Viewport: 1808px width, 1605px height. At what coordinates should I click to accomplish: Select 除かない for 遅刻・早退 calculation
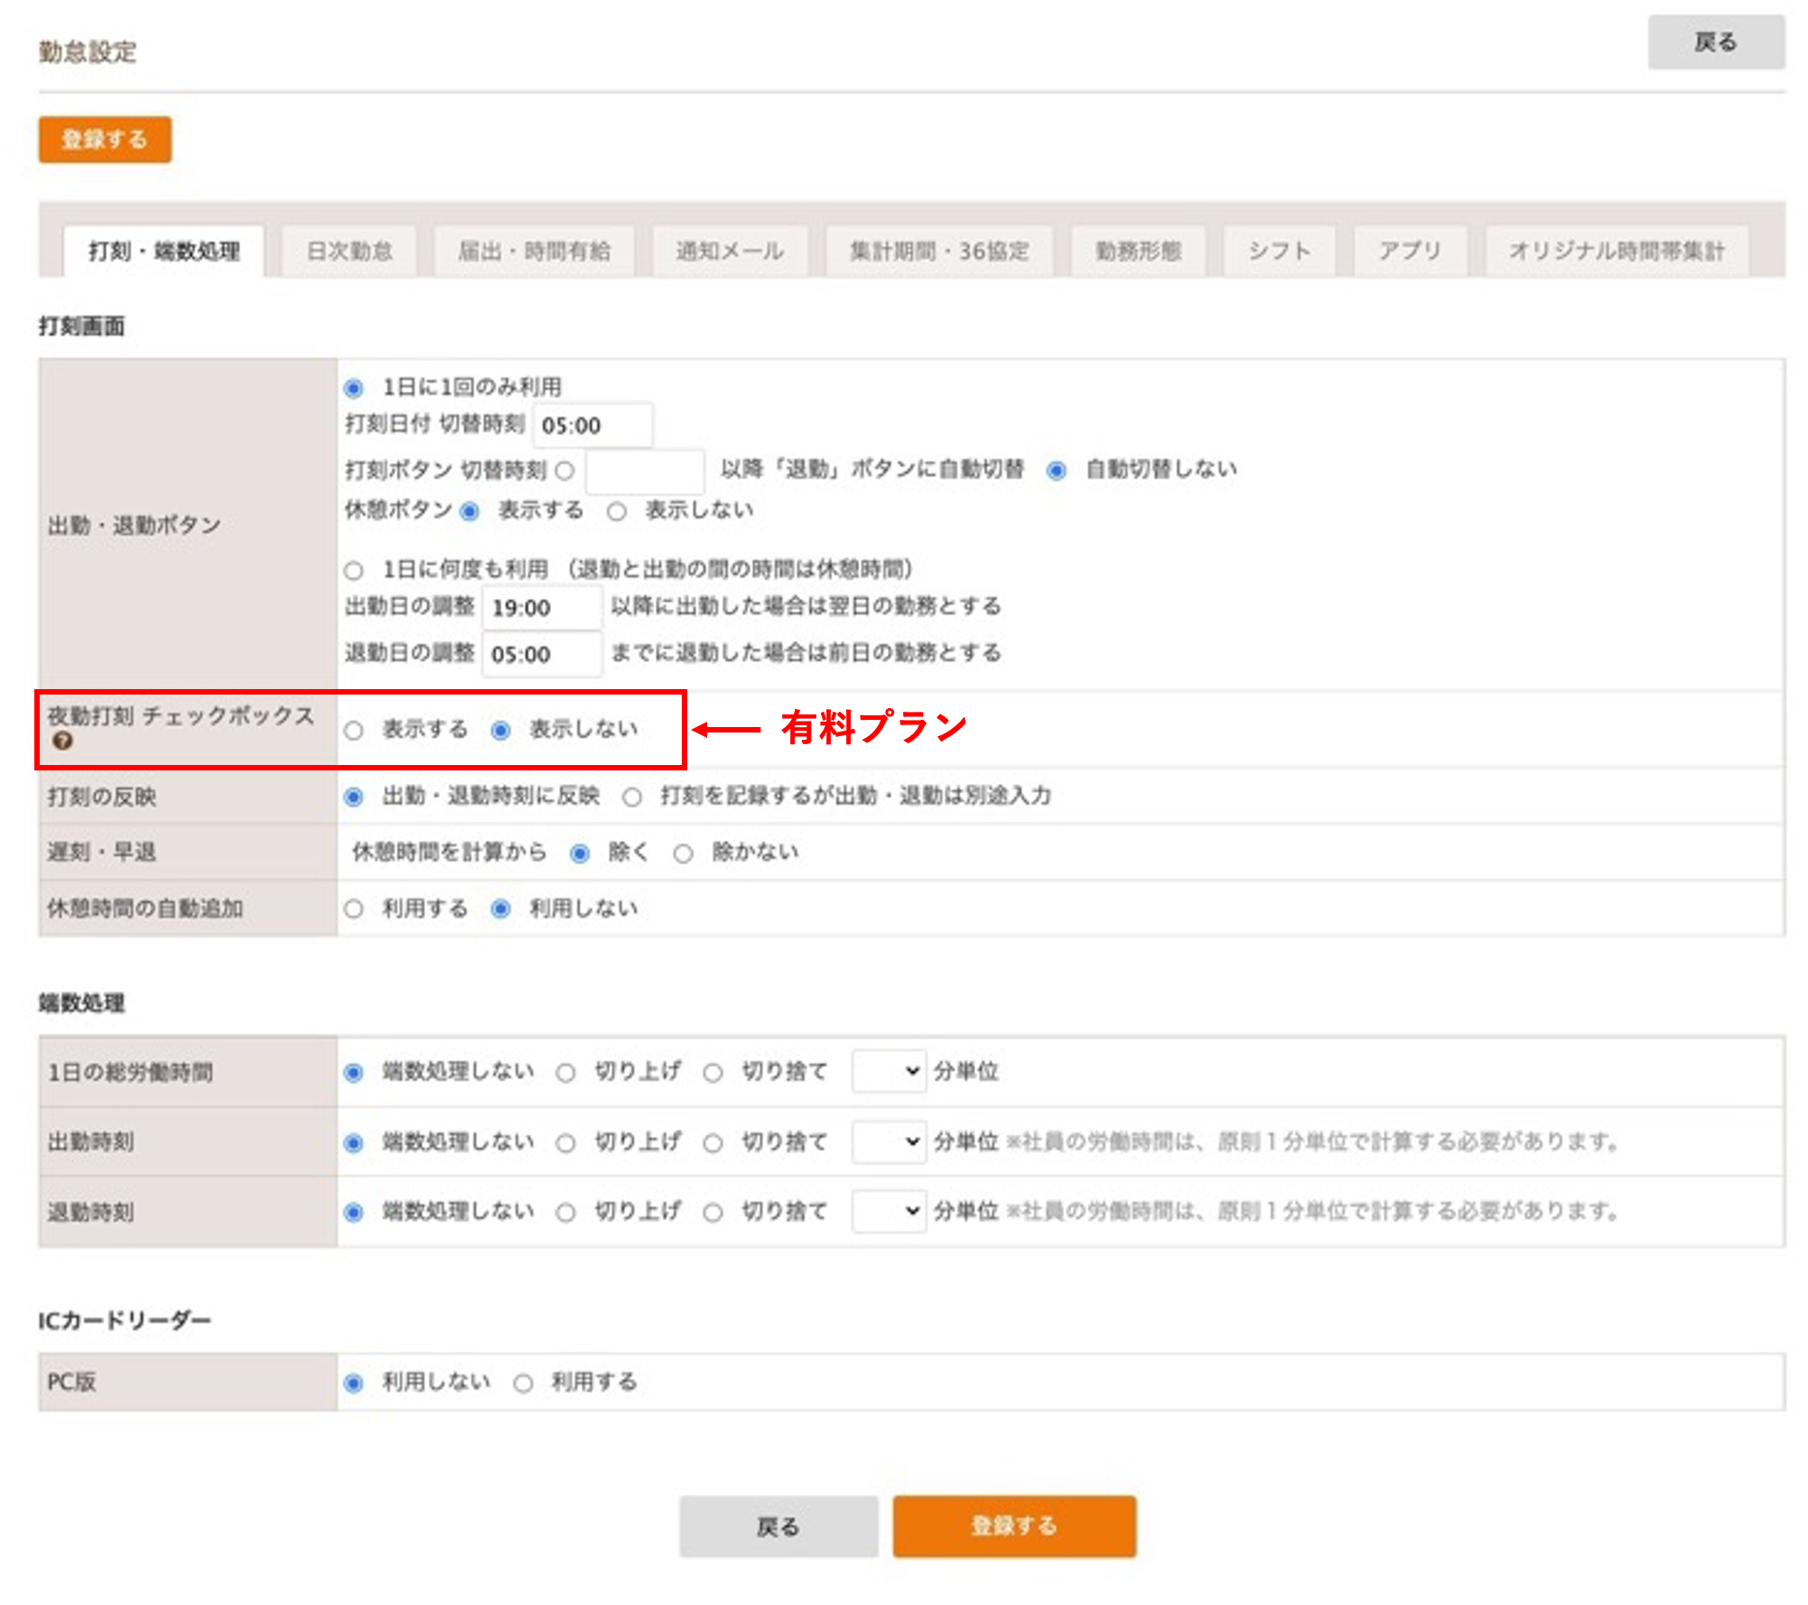click(682, 851)
